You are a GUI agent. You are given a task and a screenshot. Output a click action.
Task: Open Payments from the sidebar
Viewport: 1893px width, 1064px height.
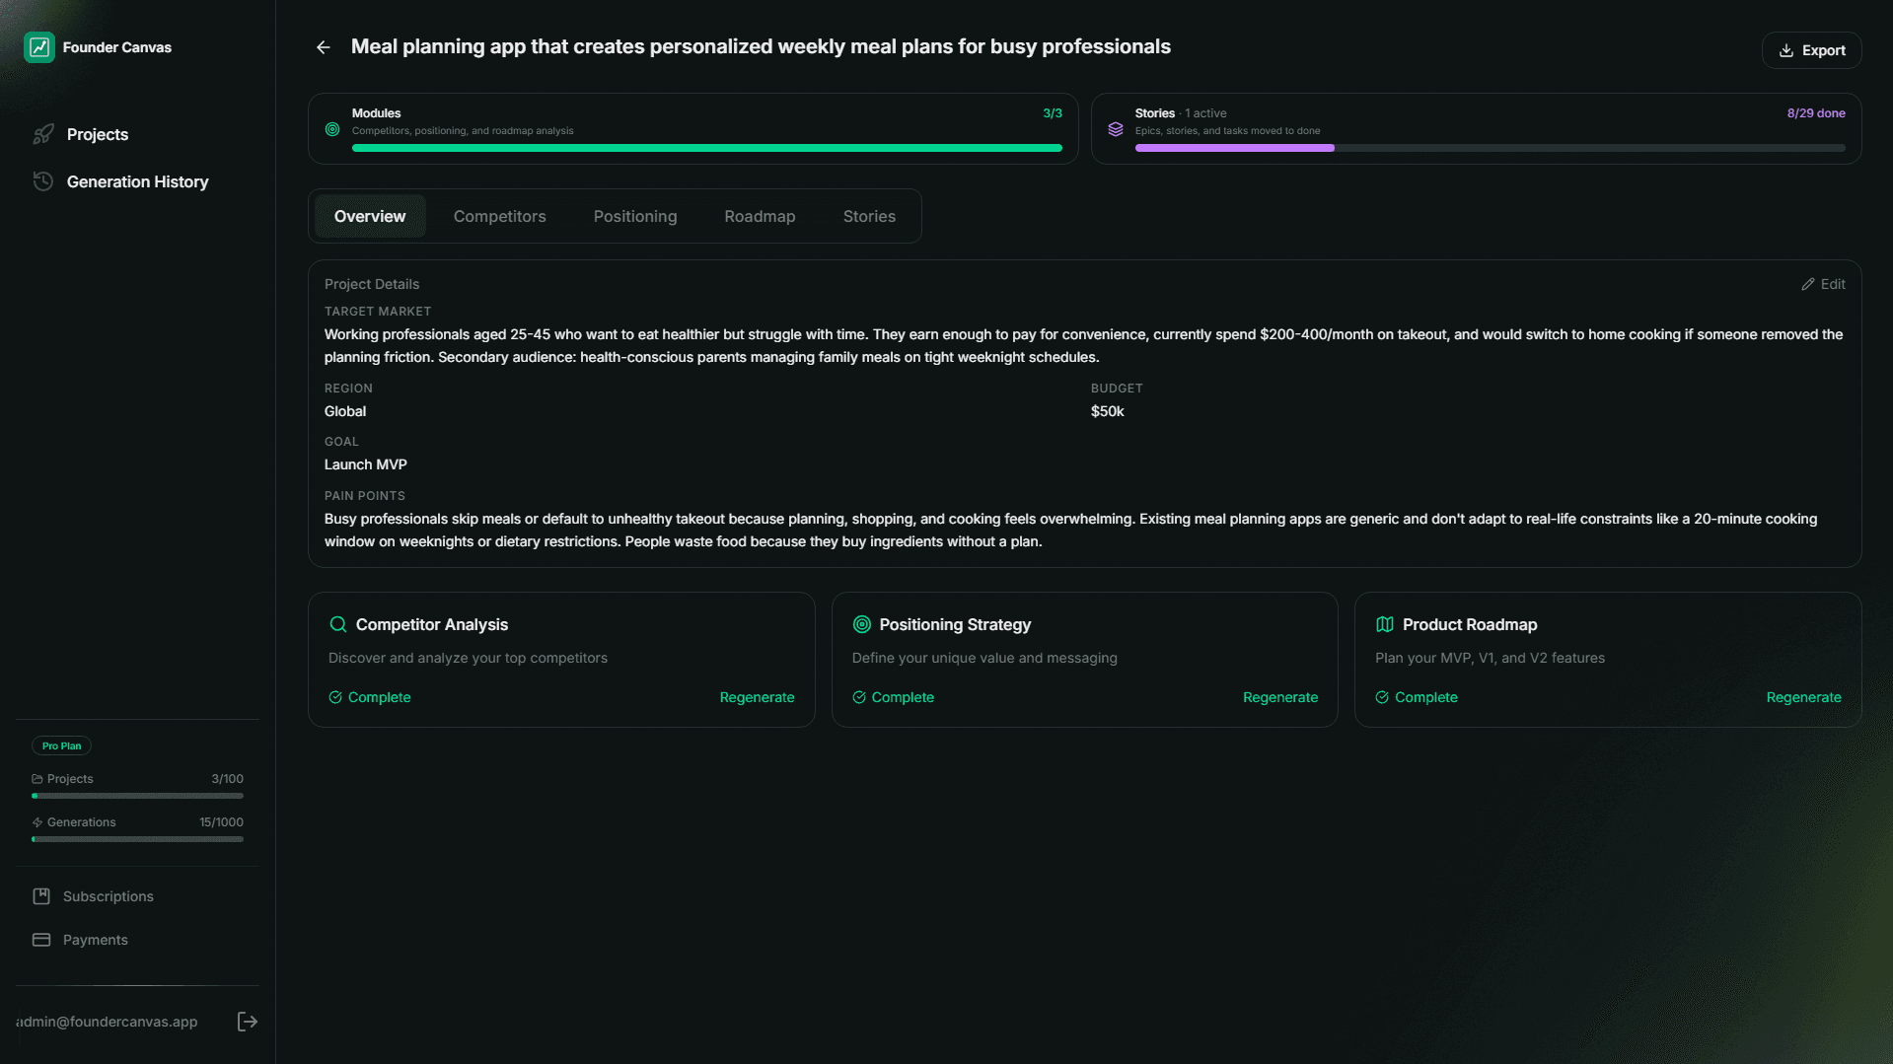(94, 939)
